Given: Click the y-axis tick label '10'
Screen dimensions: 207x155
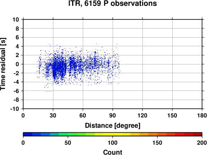Looking at the screenshot, I should 16,19.
